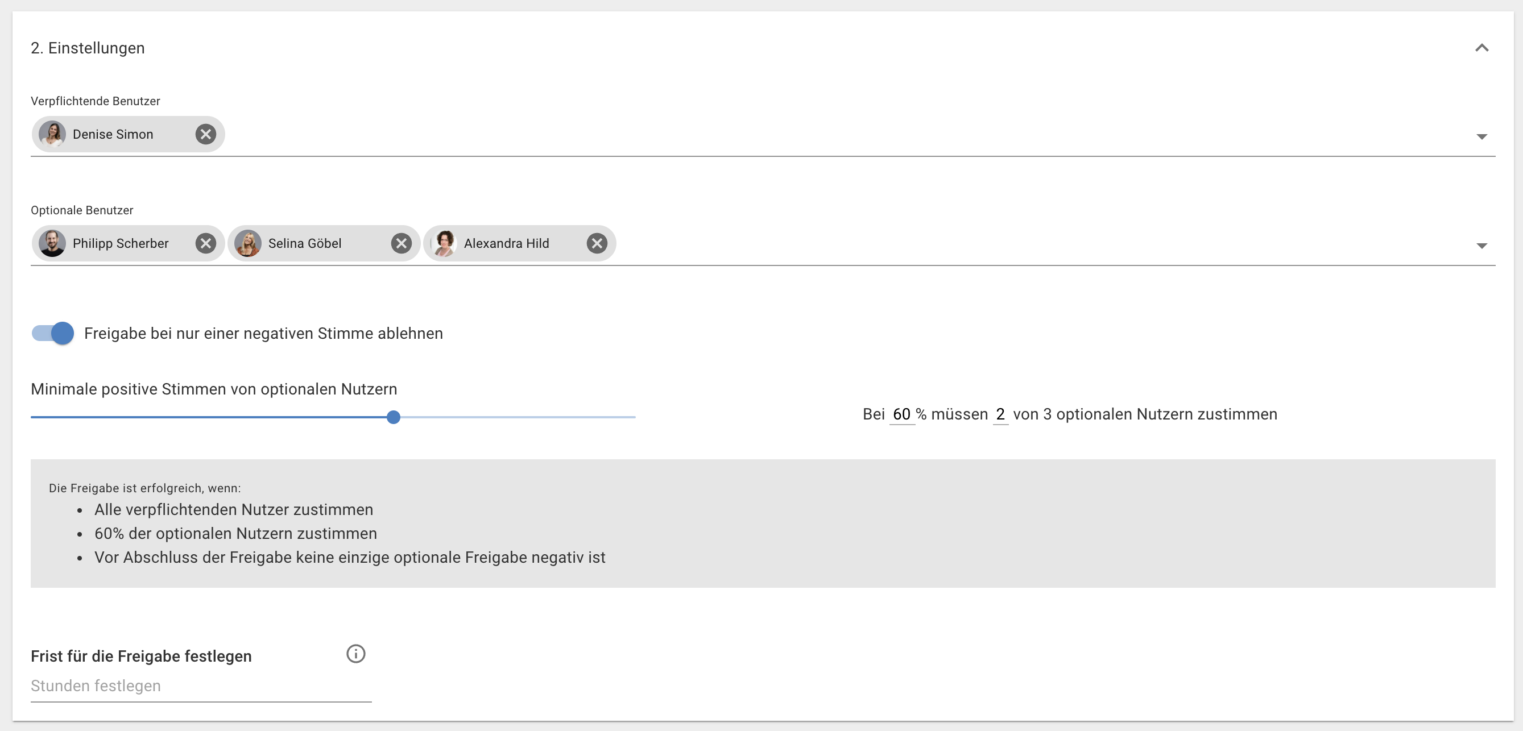Click the Selina Göbel name text
Viewport: 1523px width, 731px height.
point(305,243)
